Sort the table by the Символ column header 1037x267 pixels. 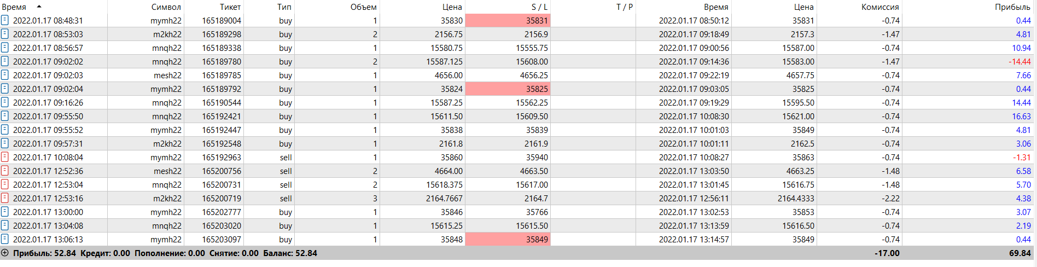166,7
